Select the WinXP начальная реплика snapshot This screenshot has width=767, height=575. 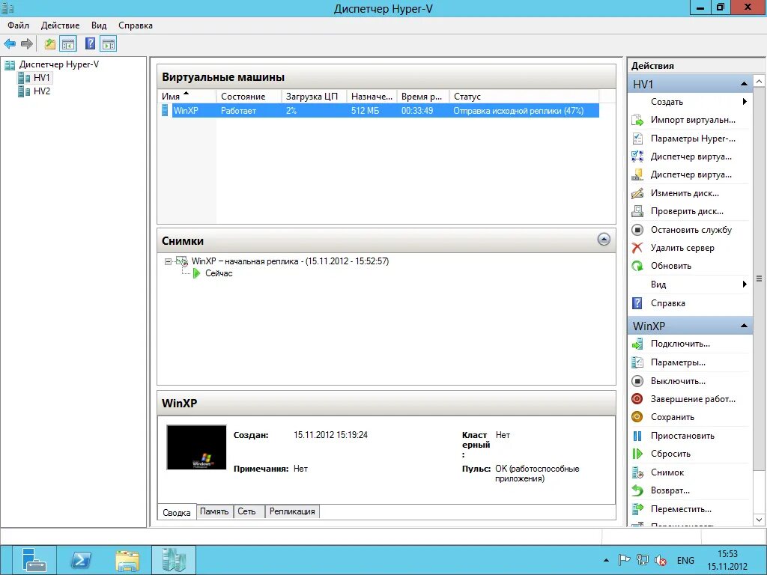(290, 261)
